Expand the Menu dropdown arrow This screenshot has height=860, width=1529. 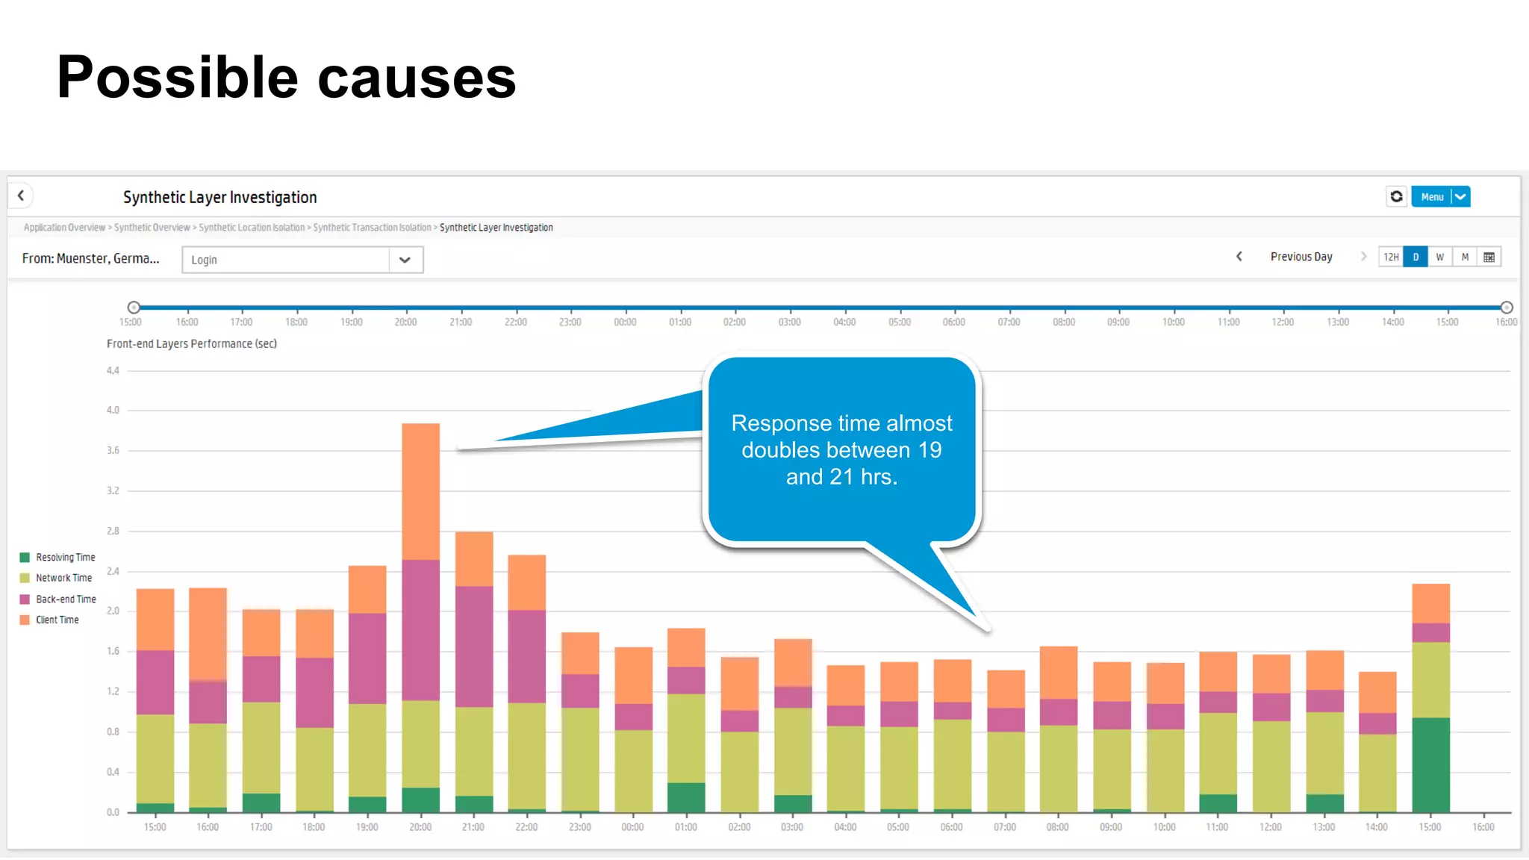(1460, 196)
